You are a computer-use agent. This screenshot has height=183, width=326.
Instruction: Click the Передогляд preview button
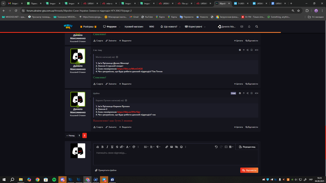click(x=247, y=147)
